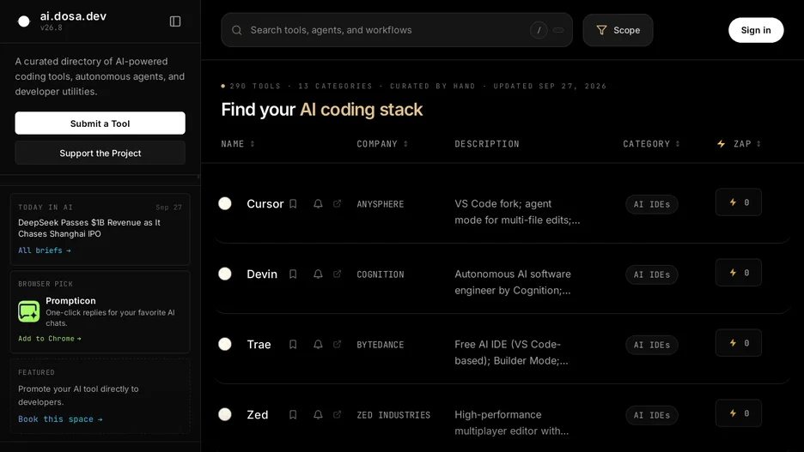
Task: Click the Trae logo circle
Action: (x=224, y=344)
